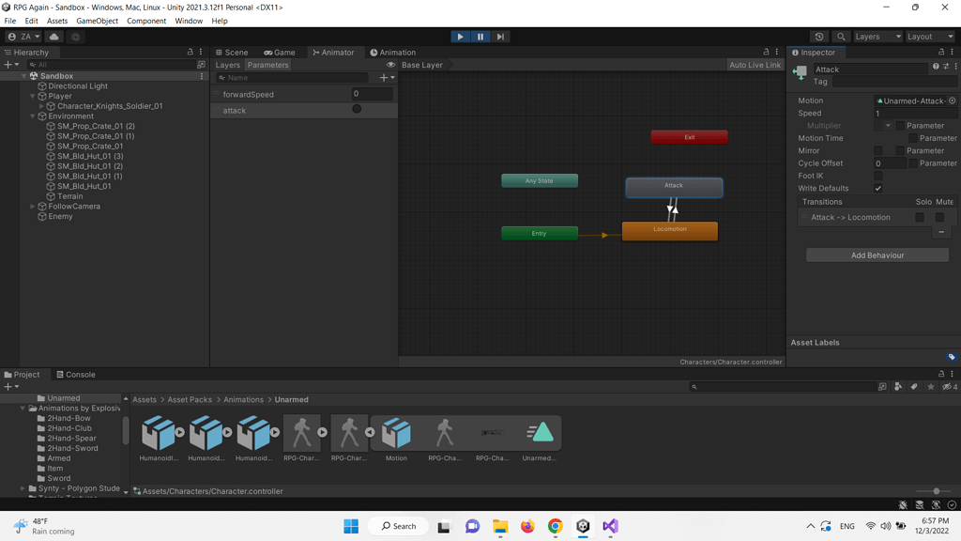Click the Step frame button
Viewport: 961px width, 541px height.
(x=500, y=36)
